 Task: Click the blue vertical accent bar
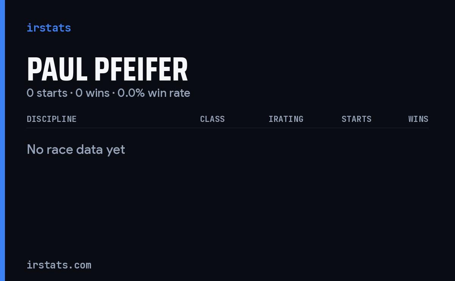[x=2, y=140]
